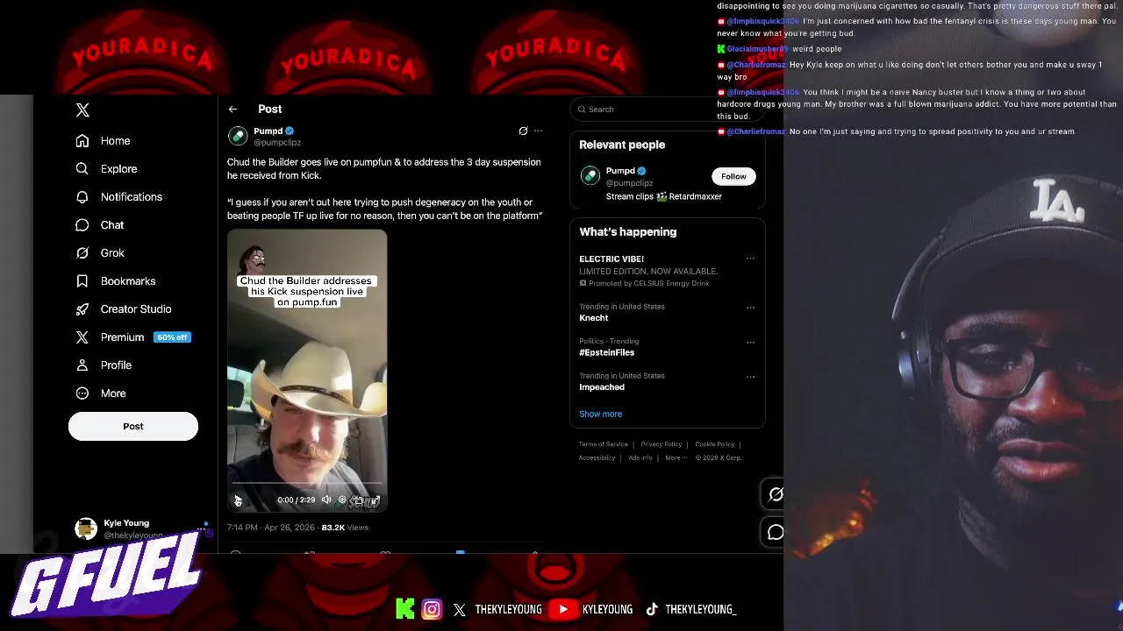The image size is (1123, 631).
Task: Open Chat from the sidebar
Action: tap(100, 225)
